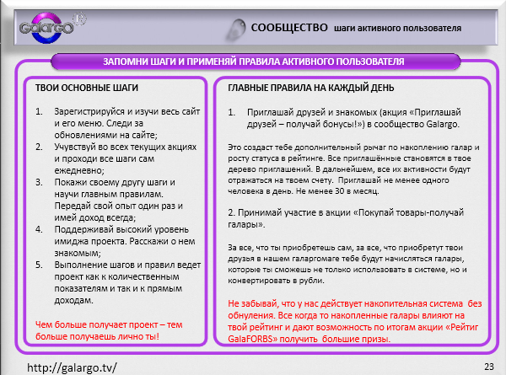
Task: Click step 5 'Выполнение шагов и правил ведет'
Action: (118, 282)
